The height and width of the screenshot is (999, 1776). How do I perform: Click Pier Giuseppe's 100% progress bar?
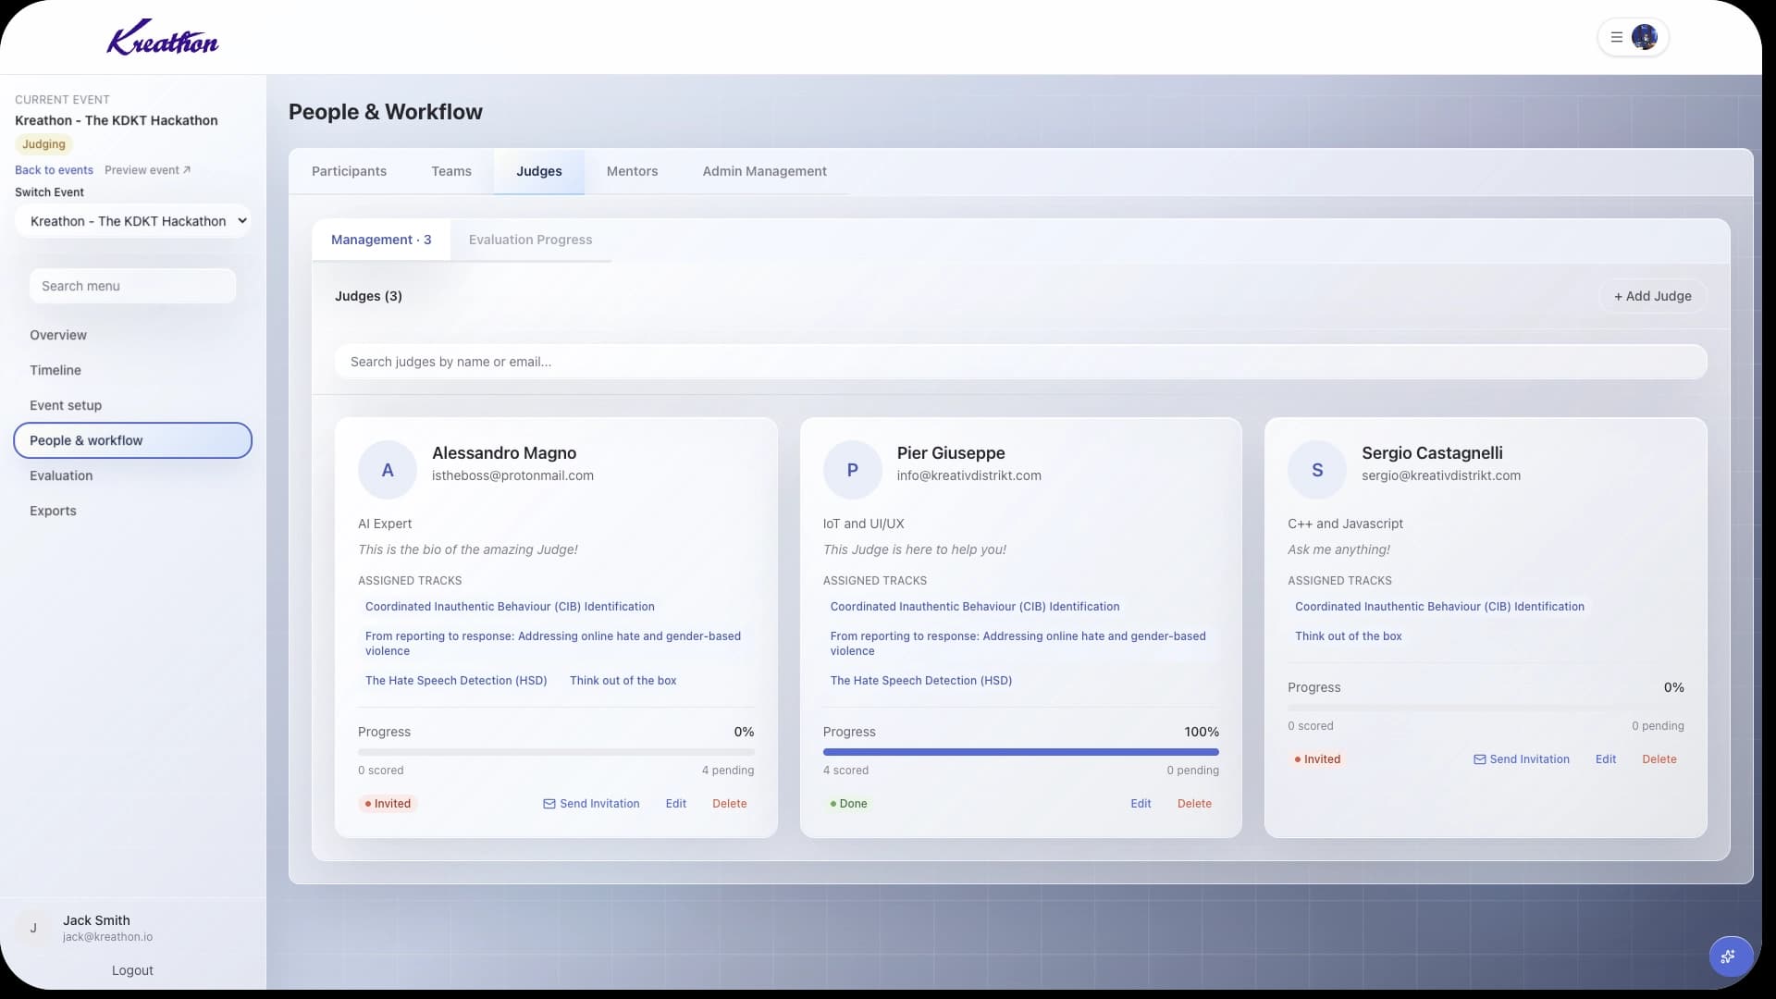1020,752
